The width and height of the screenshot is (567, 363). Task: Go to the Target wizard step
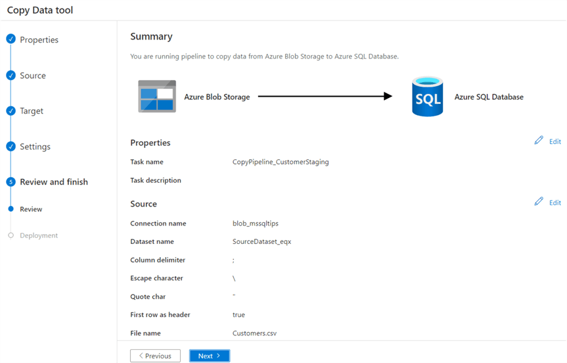(32, 111)
